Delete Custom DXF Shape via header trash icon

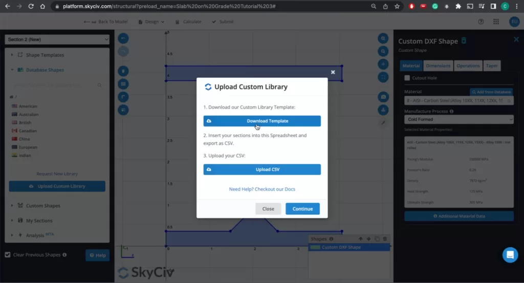click(x=464, y=41)
